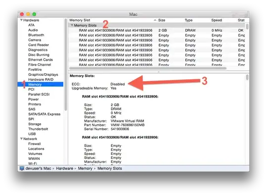Click the Memory Slots: heading in details
267x196 pixels.
click(82, 76)
